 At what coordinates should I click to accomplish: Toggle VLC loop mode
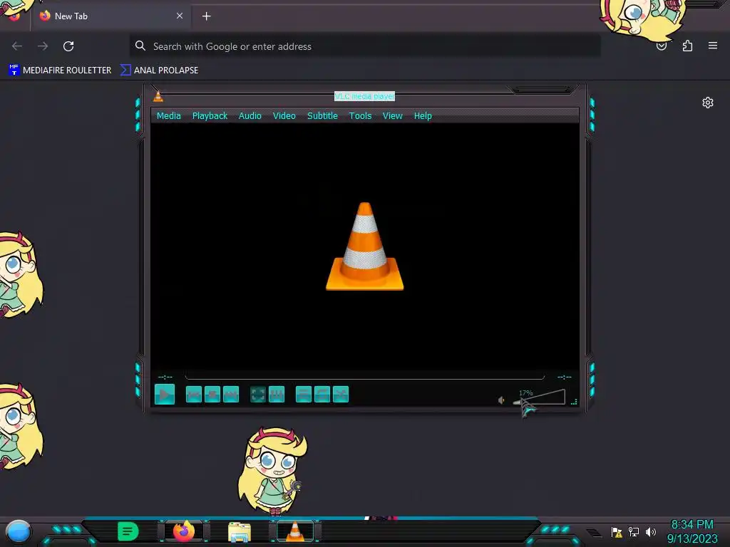[322, 395]
